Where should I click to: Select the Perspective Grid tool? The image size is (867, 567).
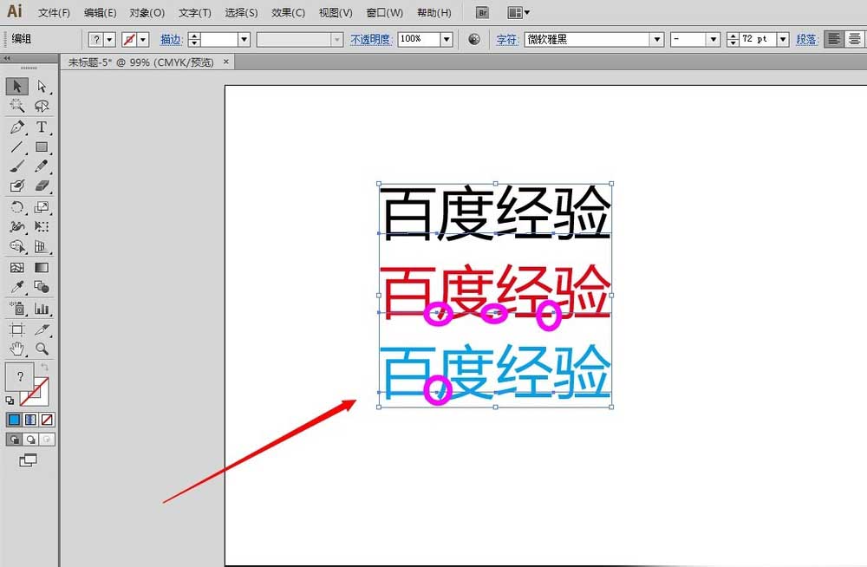(42, 246)
